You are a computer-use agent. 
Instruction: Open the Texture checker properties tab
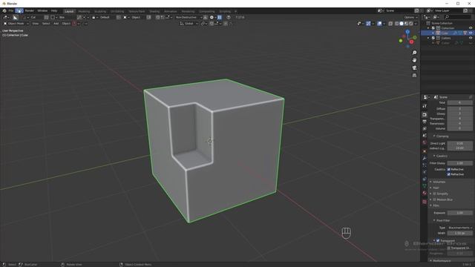425,202
